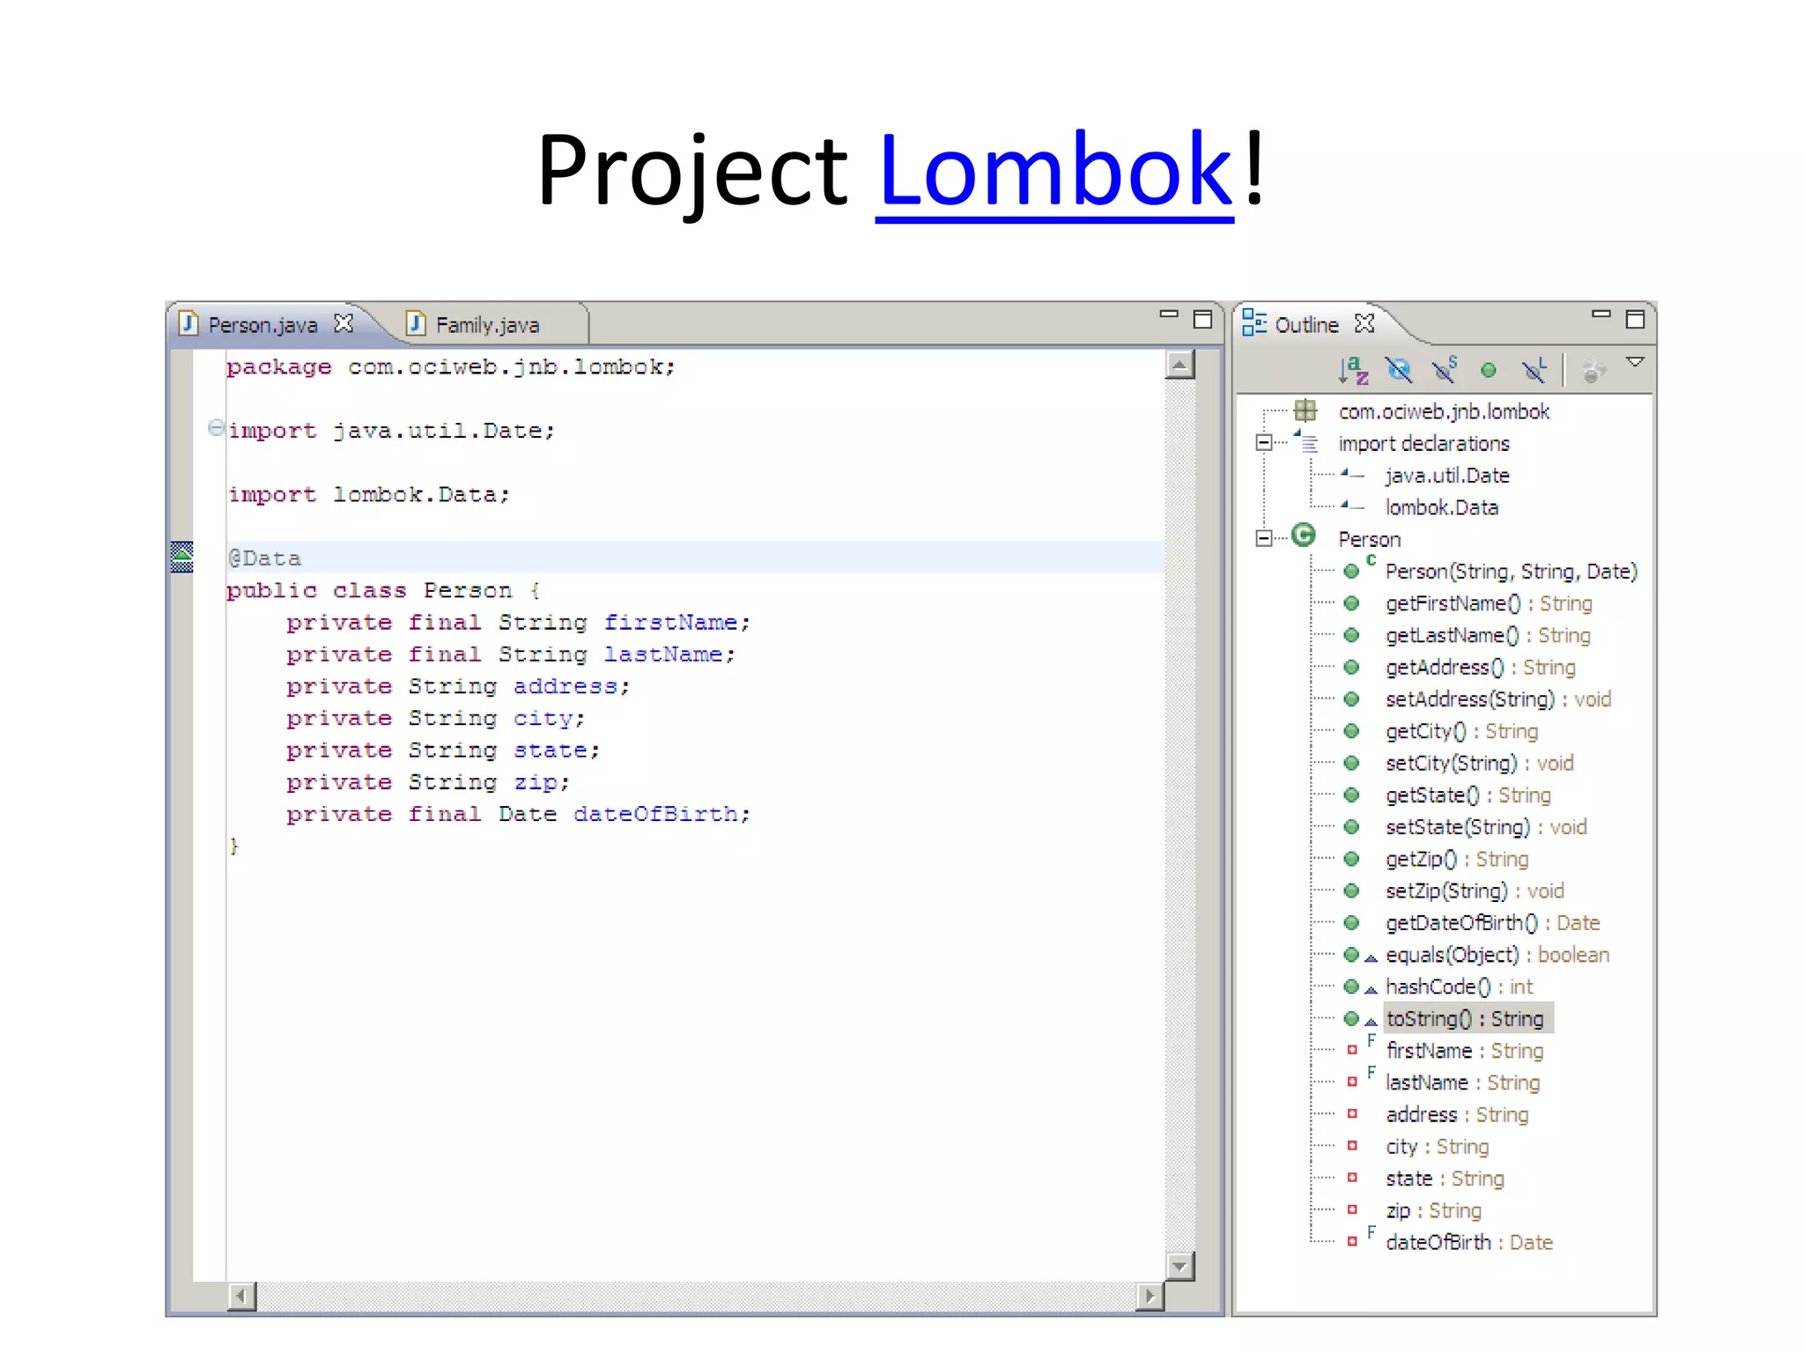This screenshot has height=1353, width=1804.
Task: Click the editor vertical scrollbar down arrow
Action: coord(1179,1266)
